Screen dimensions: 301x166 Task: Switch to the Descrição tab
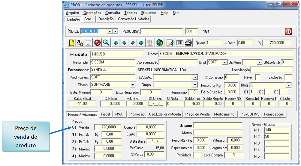(x=106, y=19)
